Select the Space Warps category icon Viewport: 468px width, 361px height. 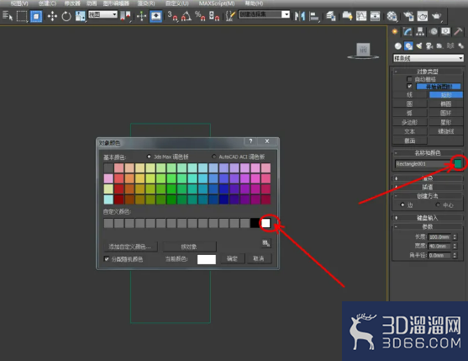(x=450, y=45)
